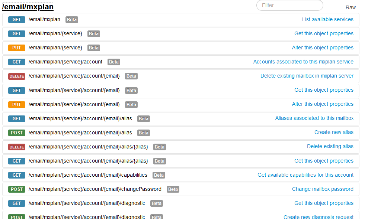Click DELETE badge for account/{email} endpoint

pyautogui.click(x=17, y=76)
